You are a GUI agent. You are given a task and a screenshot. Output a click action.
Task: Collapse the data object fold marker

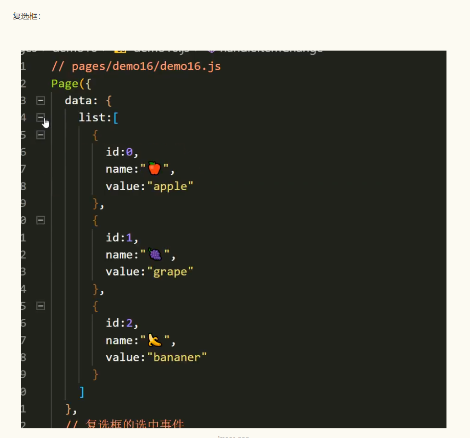pos(40,100)
